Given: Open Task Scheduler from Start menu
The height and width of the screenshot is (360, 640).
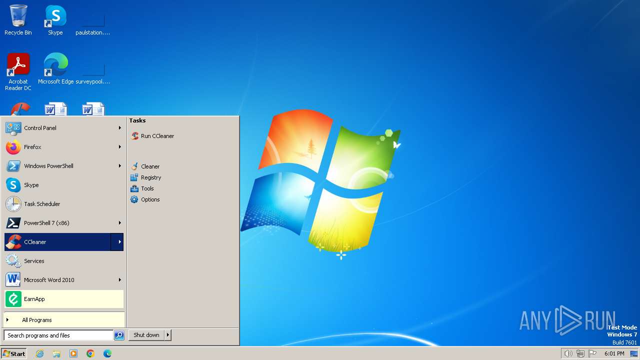Looking at the screenshot, I should click(x=63, y=204).
